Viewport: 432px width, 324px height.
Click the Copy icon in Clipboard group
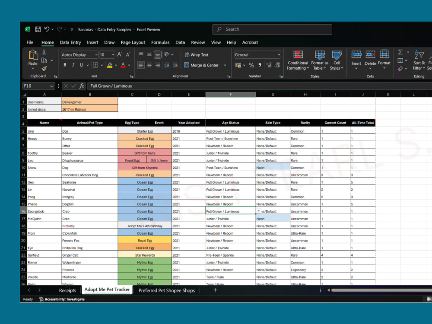(x=44, y=60)
